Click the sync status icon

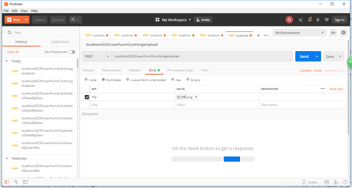click(289, 20)
